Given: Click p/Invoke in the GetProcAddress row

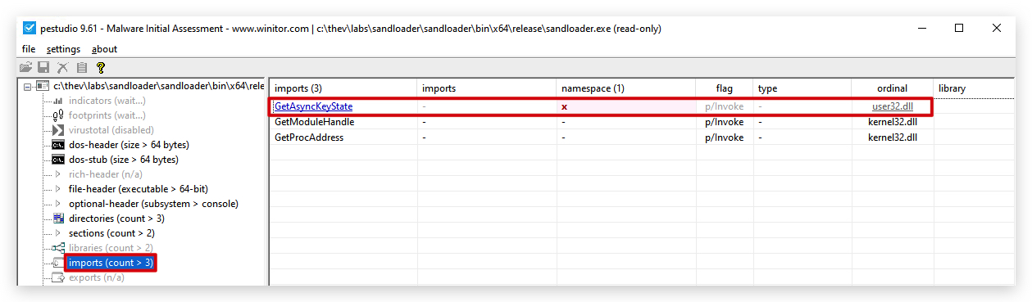Looking at the screenshot, I should [x=725, y=137].
